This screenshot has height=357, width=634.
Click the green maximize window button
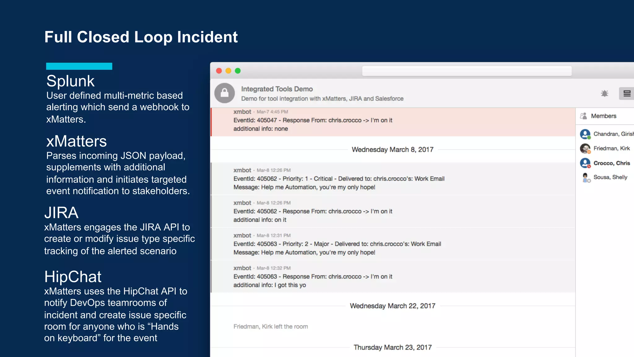[x=238, y=71]
